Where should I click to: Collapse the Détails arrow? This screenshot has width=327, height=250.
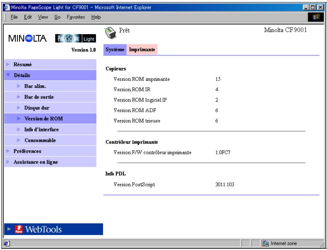(8, 75)
